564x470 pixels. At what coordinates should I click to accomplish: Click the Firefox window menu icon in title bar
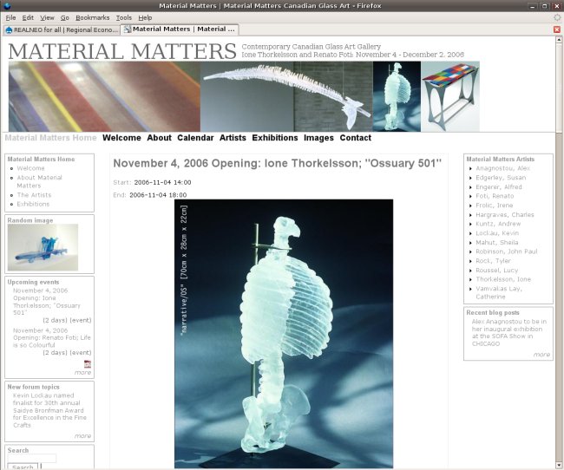tap(6, 6)
